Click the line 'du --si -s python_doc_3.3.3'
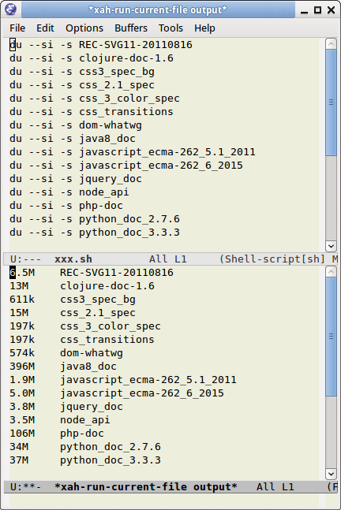Viewport: 341px width, 510px height. [95, 233]
